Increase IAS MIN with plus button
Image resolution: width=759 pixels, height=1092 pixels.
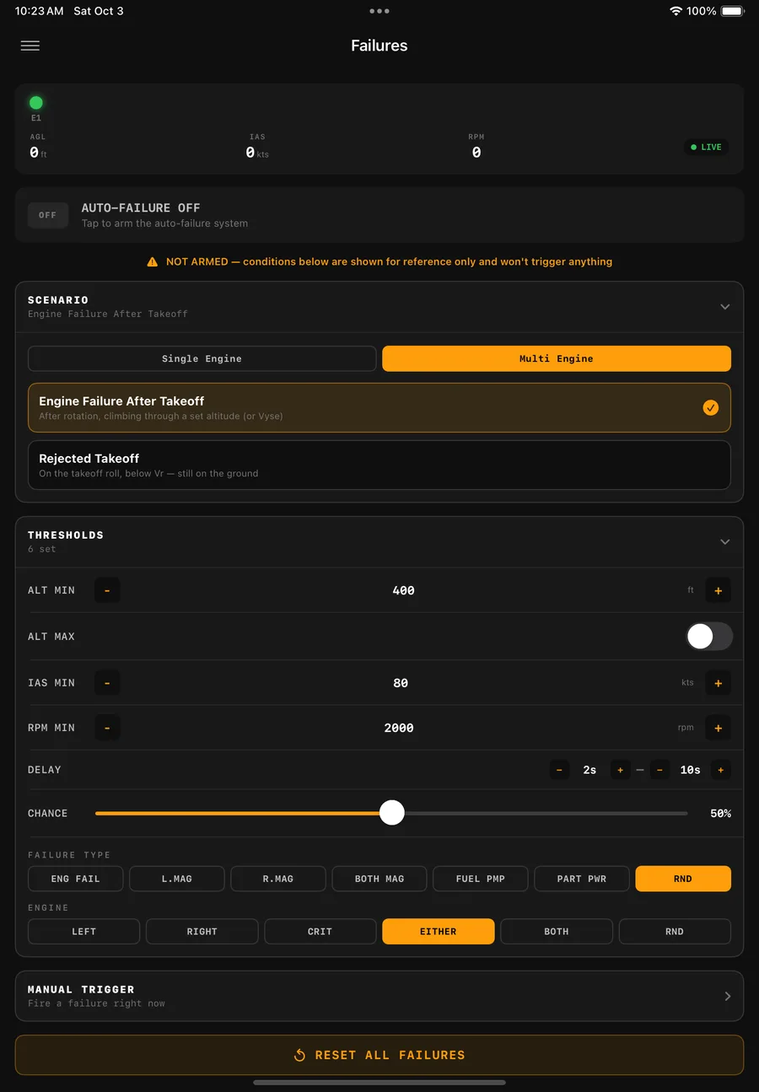(719, 683)
